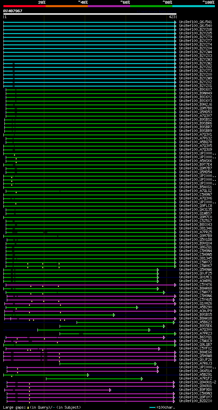Viewport: 218px width, 410px height.
Task: Open hit UniRef100_C5H9N7
Action: 196,194
